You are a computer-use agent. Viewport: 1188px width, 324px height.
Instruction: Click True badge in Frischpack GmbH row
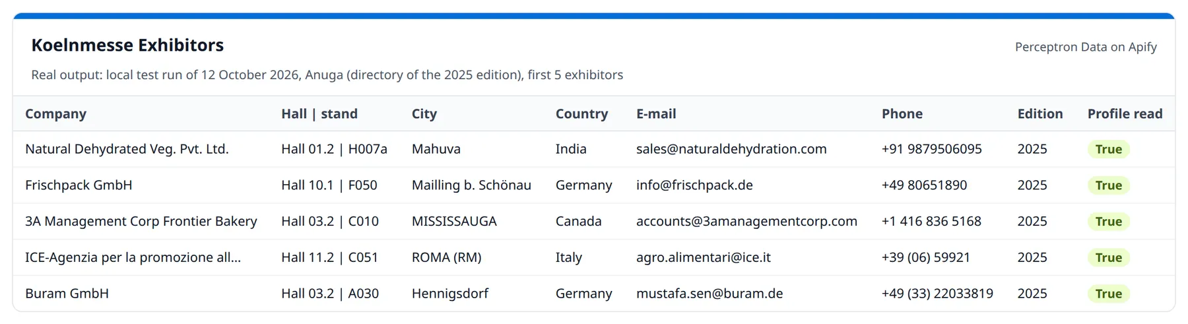[x=1109, y=185]
